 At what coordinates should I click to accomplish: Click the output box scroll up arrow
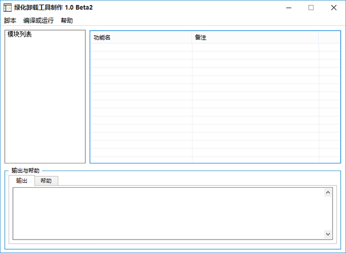(328, 193)
